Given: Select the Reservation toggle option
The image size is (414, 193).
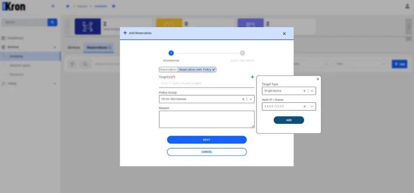Looking at the screenshot, I should coord(169,70).
